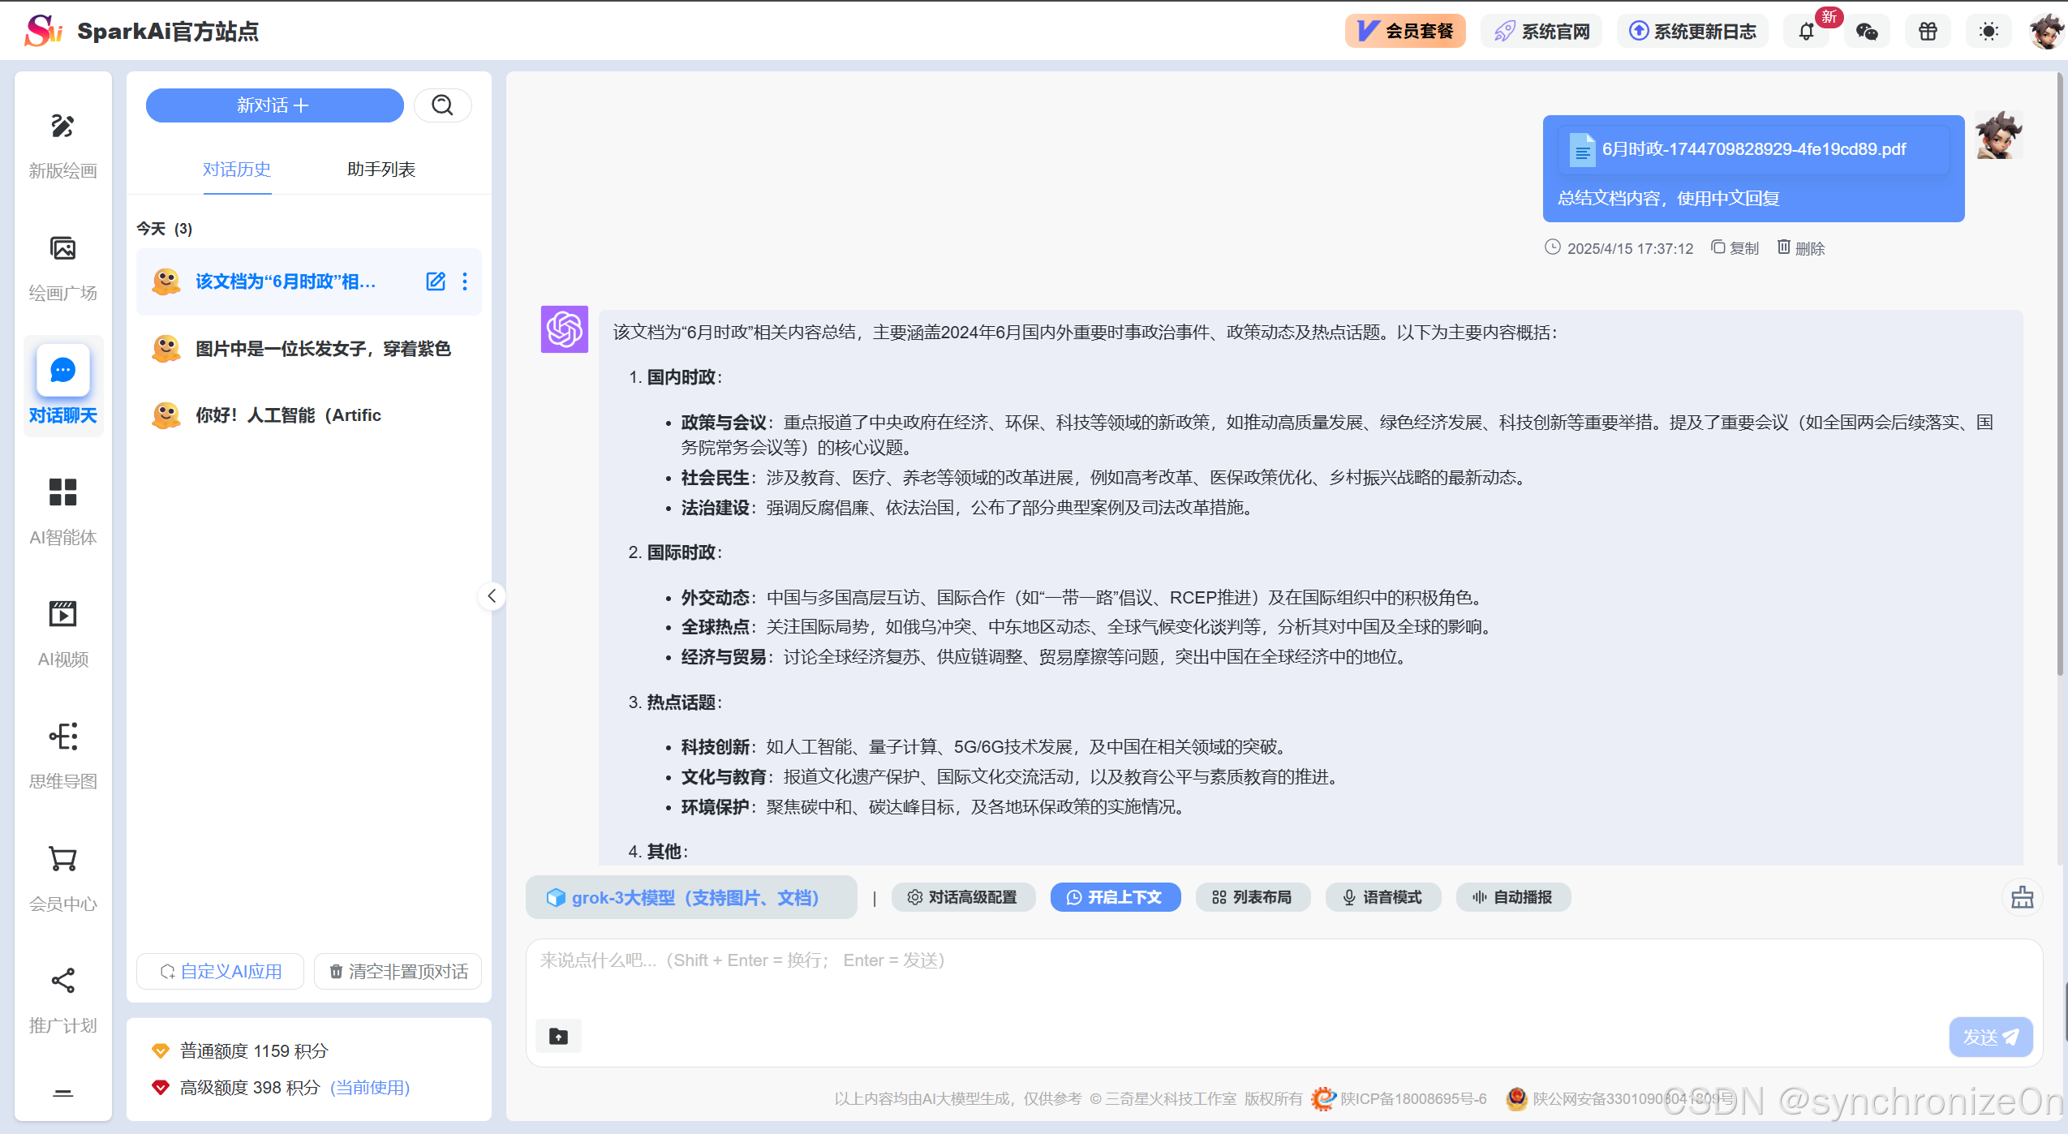This screenshot has height=1134, width=2068.
Task: Toggle the 自动播报 auto broadcast option
Action: point(1512,897)
